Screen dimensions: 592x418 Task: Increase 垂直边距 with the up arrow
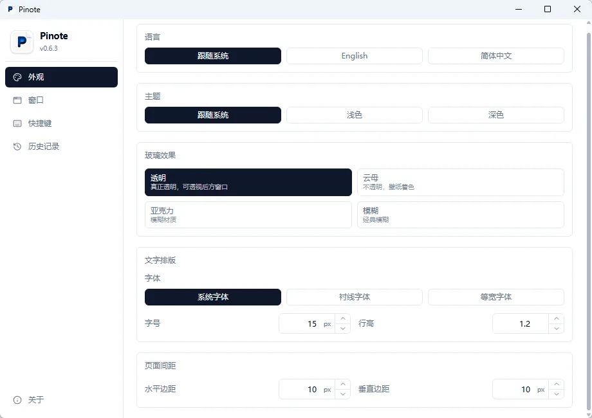[557, 385]
